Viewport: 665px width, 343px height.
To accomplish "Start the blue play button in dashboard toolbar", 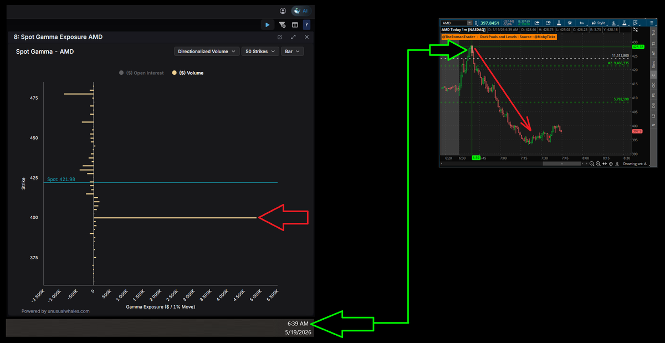I will click(x=268, y=24).
